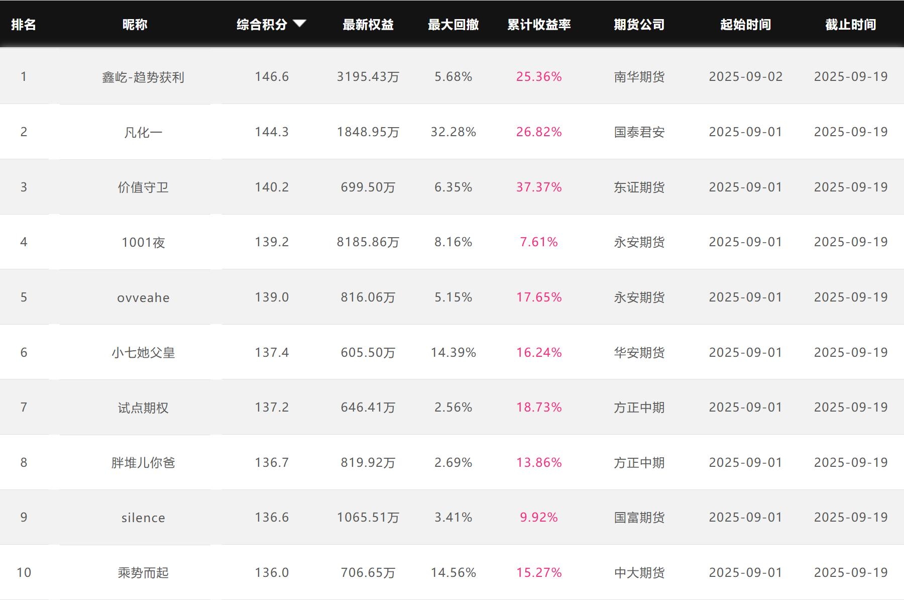Click the 综合积分 sort arrow icon
904x600 pixels.
click(299, 24)
